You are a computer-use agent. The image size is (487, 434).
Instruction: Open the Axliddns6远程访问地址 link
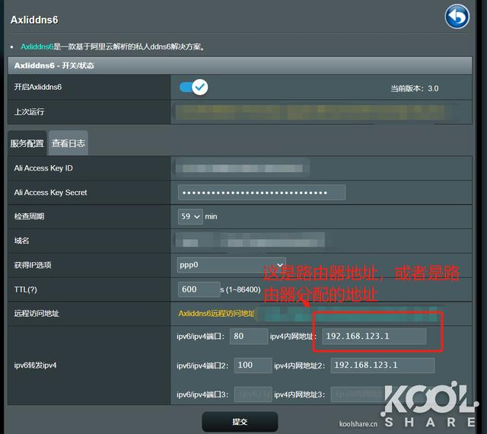(216, 314)
